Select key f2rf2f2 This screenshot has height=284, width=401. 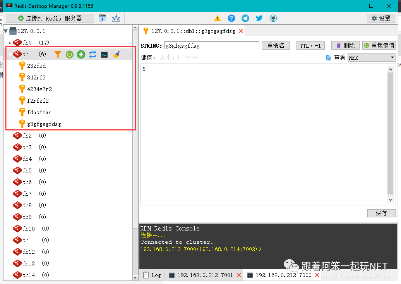[x=38, y=101]
